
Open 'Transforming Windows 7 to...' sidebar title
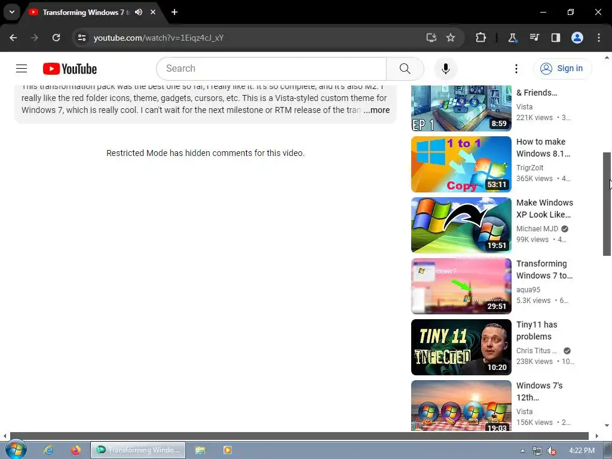click(x=544, y=270)
